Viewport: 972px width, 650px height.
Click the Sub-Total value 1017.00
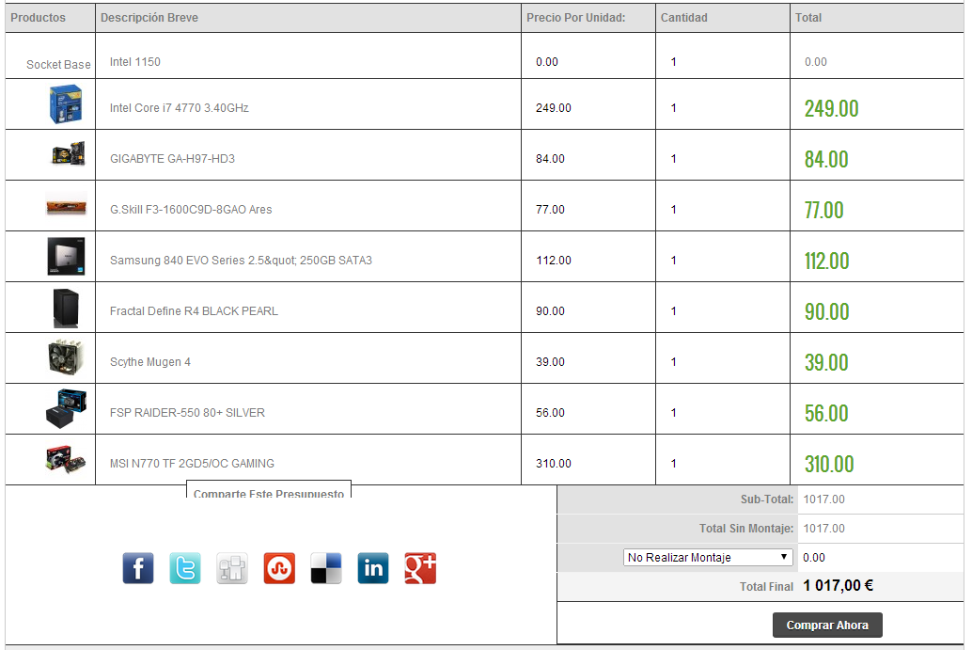coord(823,499)
